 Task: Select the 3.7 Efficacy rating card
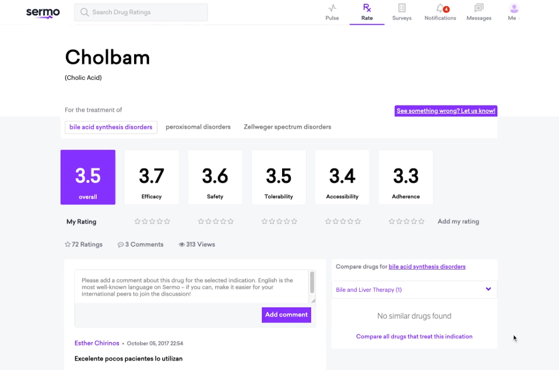coord(152,177)
